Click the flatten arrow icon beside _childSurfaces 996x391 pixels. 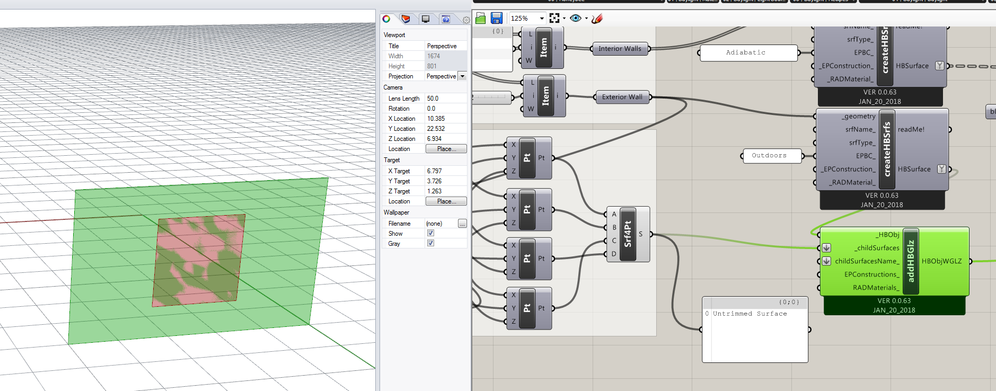click(x=826, y=248)
